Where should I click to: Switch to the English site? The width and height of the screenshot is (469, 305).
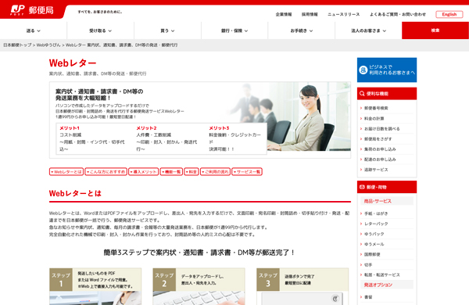(449, 14)
